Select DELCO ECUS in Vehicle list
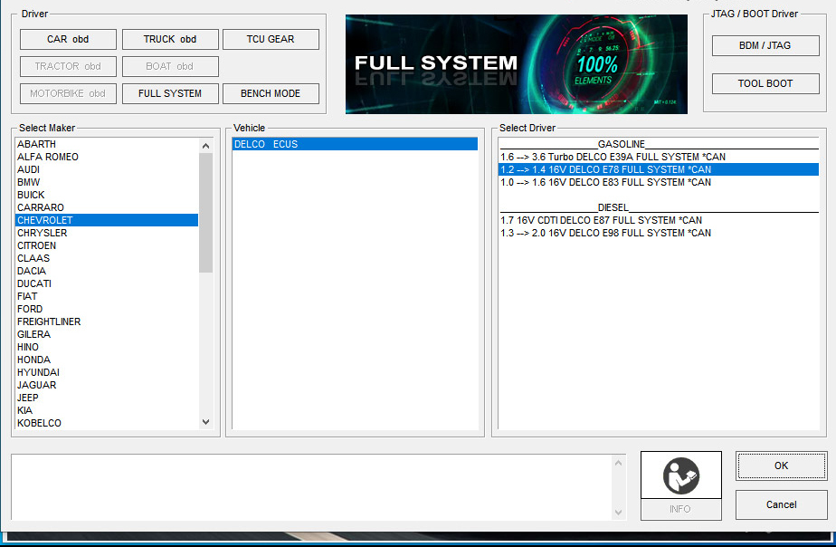The width and height of the screenshot is (836, 547). pos(355,144)
